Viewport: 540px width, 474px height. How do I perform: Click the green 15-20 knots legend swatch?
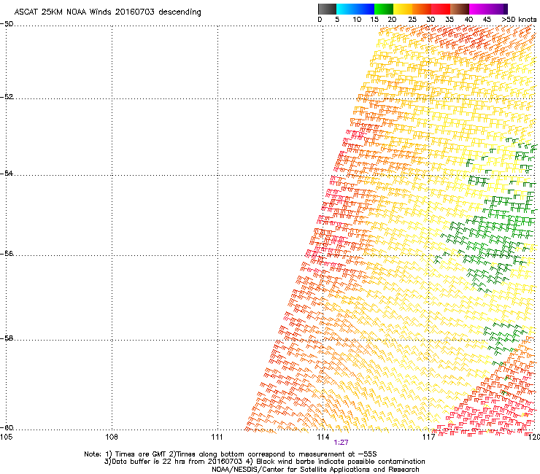(384, 9)
